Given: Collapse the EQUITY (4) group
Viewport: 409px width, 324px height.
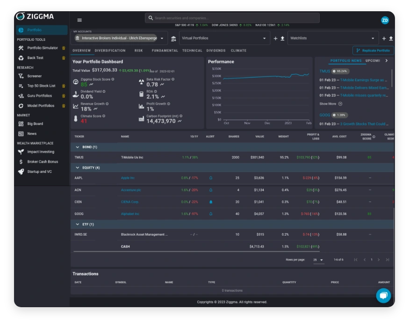Looking at the screenshot, I should 78,167.
